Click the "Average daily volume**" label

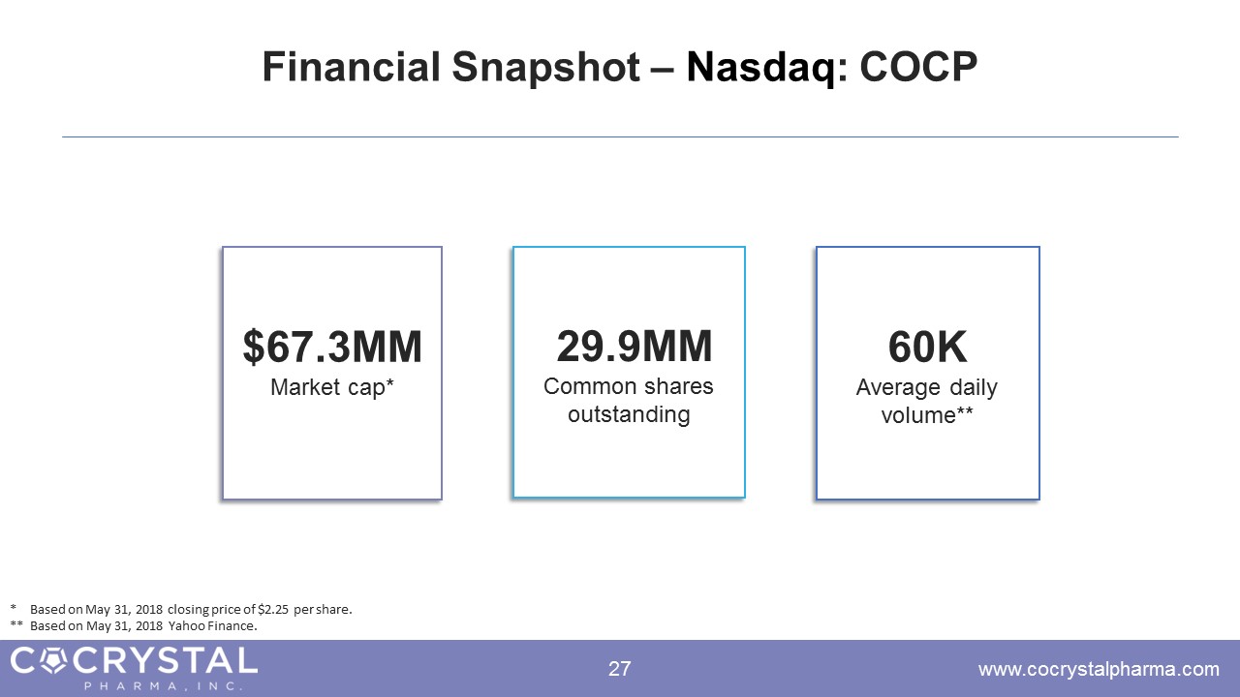pos(926,402)
